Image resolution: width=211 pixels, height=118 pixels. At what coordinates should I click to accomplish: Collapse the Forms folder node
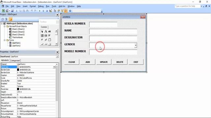4,40
